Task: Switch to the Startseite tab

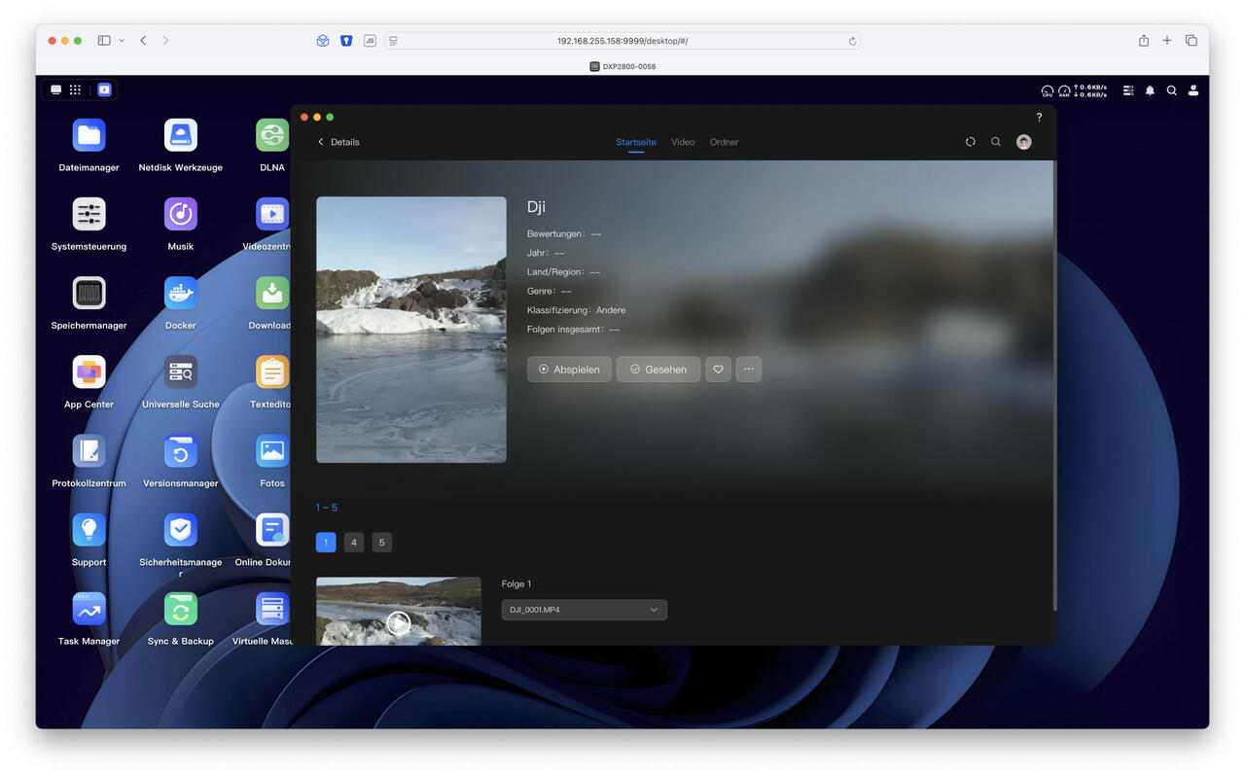Action: tap(636, 142)
